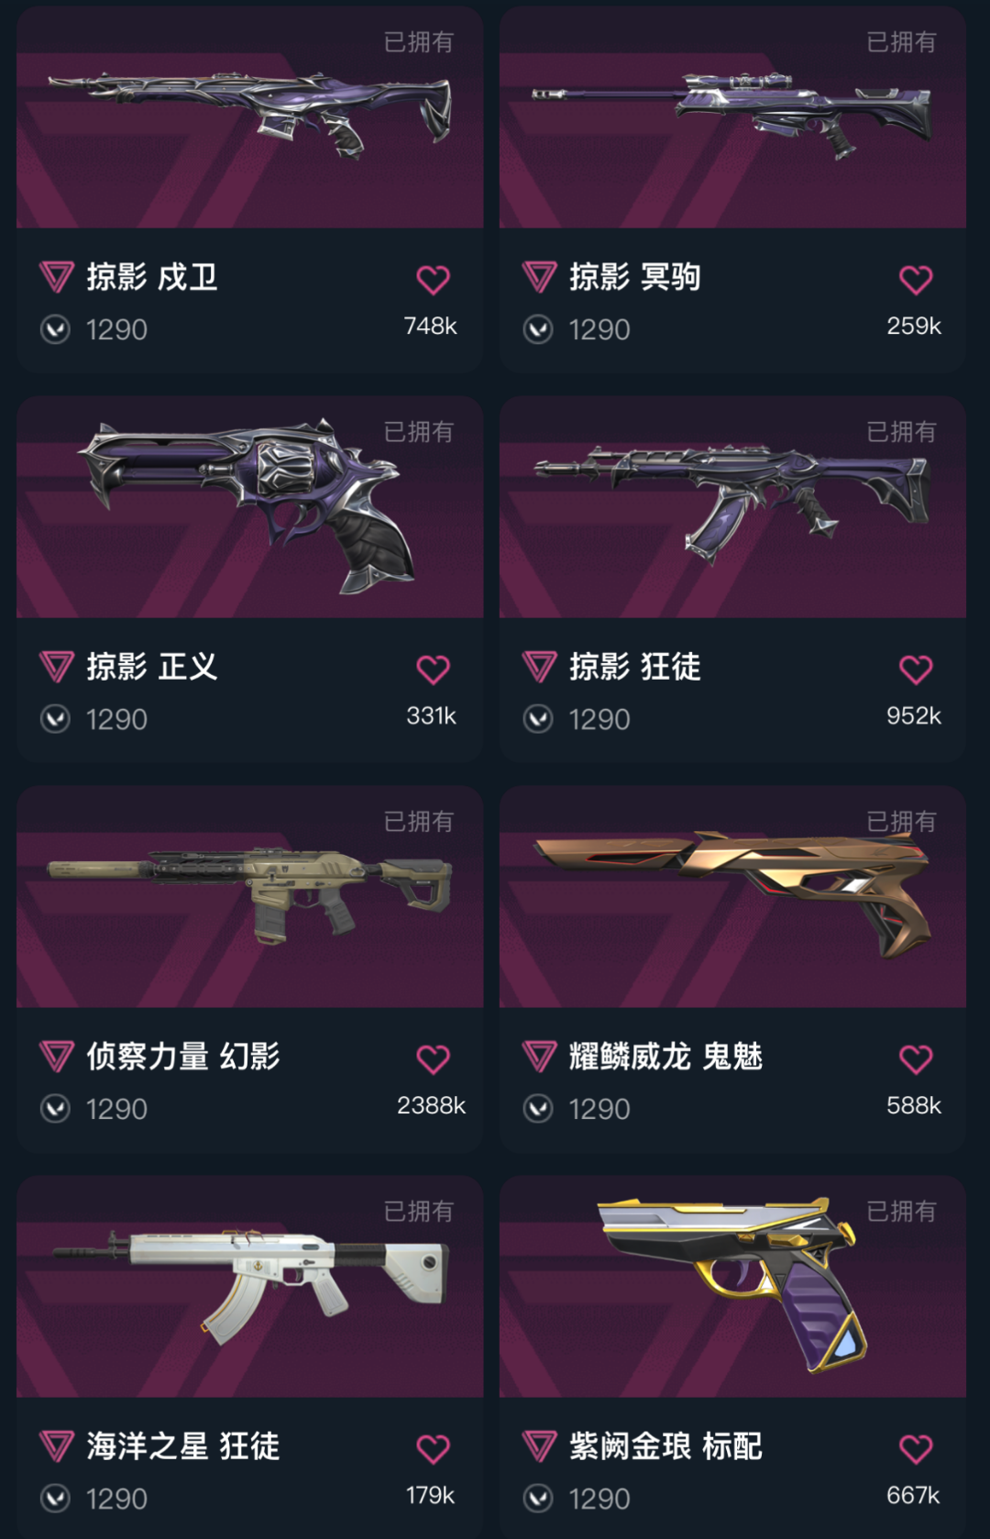Click the 海洋之星 狂徒 title text
The height and width of the screenshot is (1539, 990).
(183, 1446)
